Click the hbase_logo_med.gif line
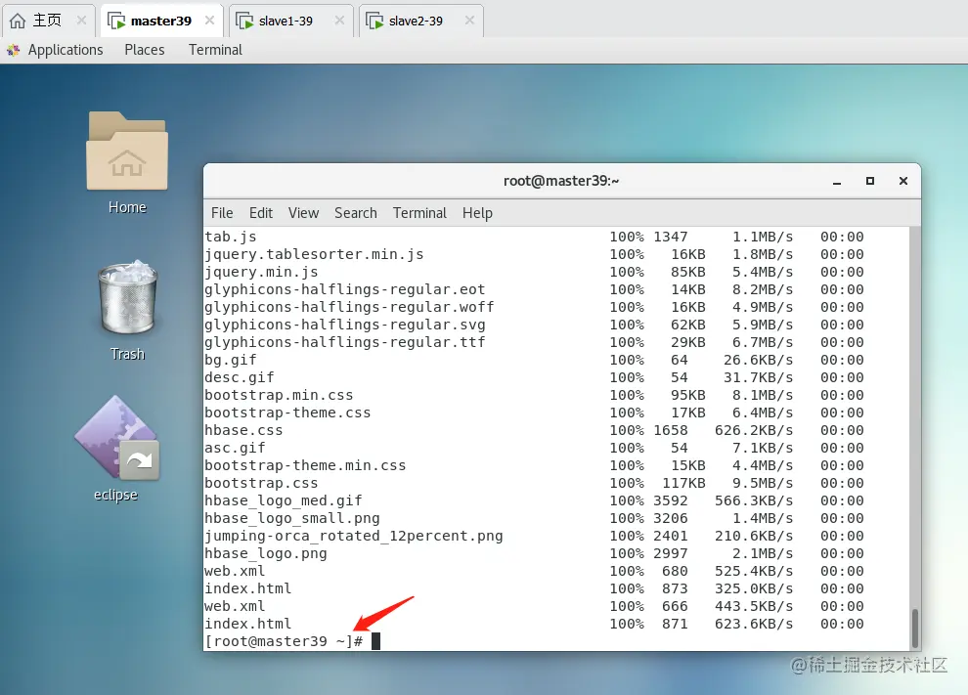Screen dimensions: 968x695 (x=534, y=500)
